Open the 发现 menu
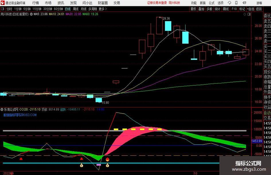Image resolution: width=271 pixels, height=175 pixels. click(73, 3)
